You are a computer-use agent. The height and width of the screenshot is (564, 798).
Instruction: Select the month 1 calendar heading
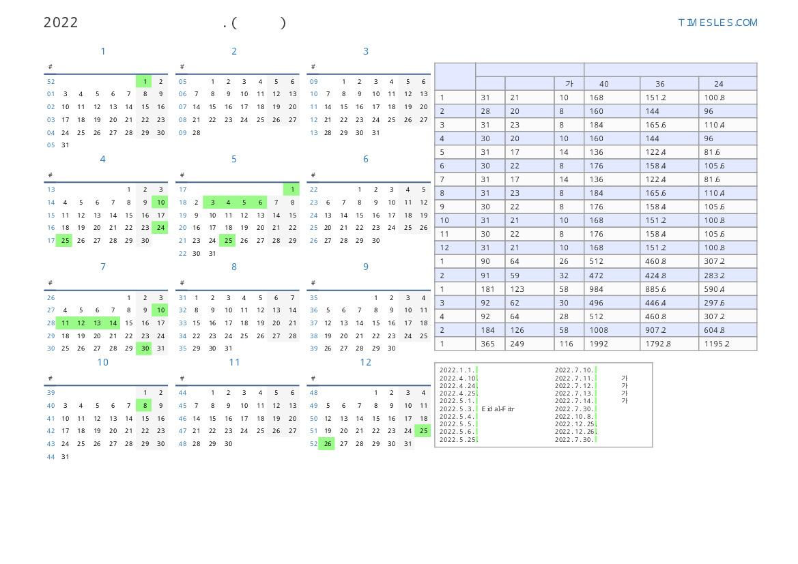(x=103, y=51)
